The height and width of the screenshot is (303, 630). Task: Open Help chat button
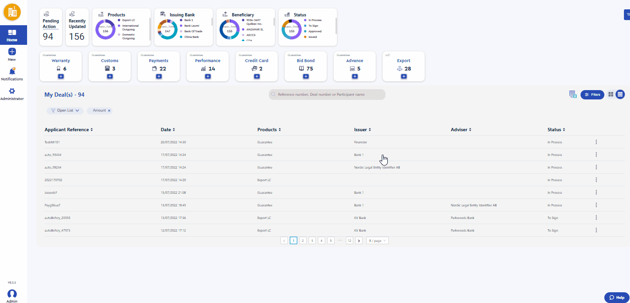pos(617,297)
